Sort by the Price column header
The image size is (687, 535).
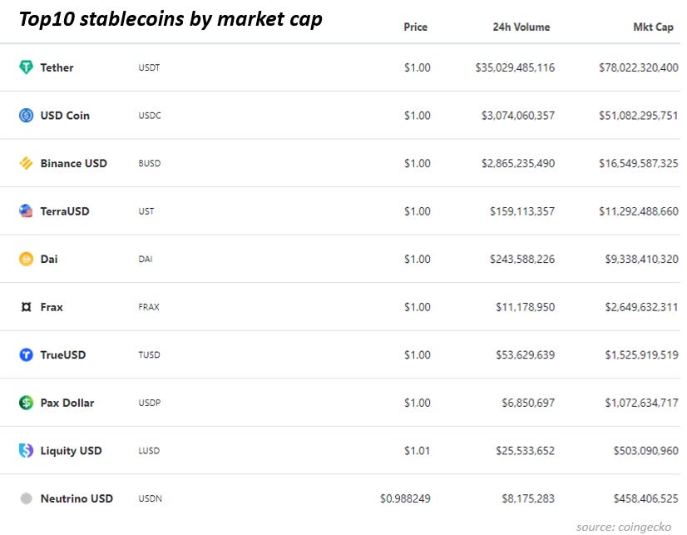[x=415, y=27]
